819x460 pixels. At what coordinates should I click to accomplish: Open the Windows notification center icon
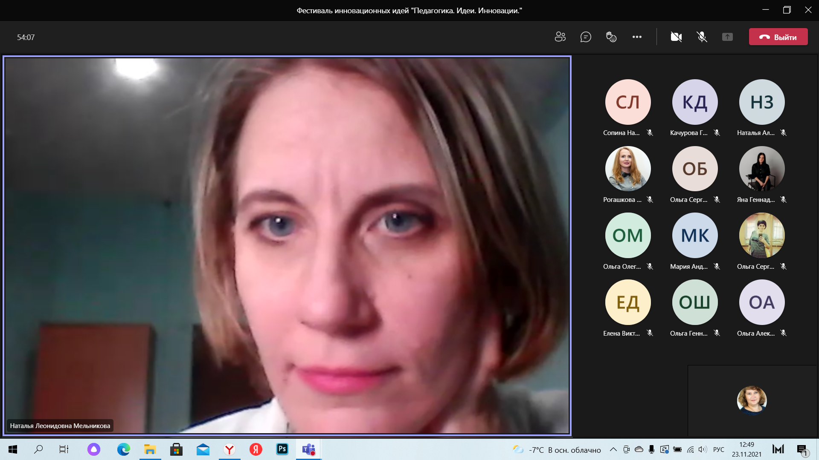pos(802,449)
